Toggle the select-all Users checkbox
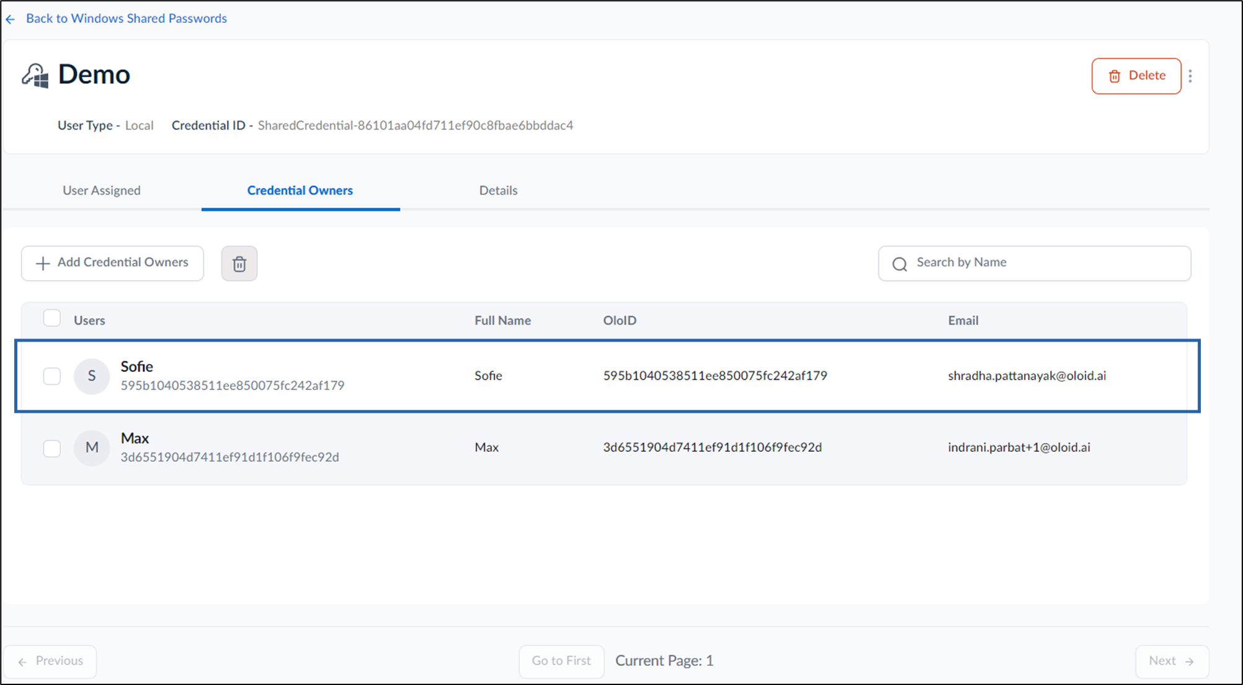The height and width of the screenshot is (685, 1243). click(52, 319)
